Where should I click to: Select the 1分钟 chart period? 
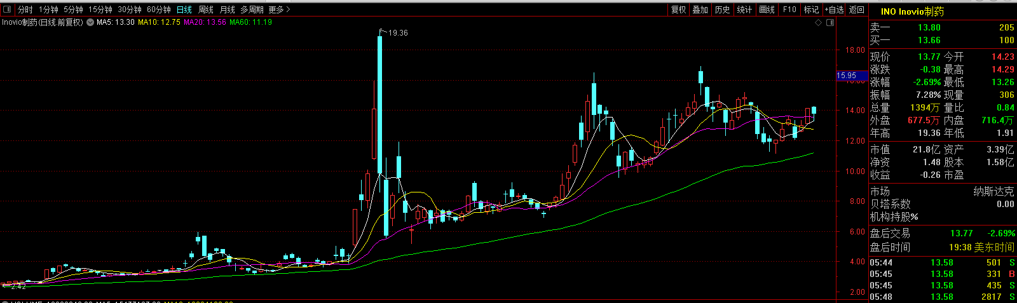pyautogui.click(x=48, y=10)
